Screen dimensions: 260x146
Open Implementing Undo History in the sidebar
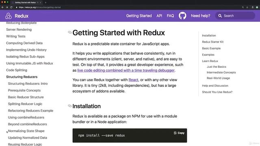pos(26,50)
